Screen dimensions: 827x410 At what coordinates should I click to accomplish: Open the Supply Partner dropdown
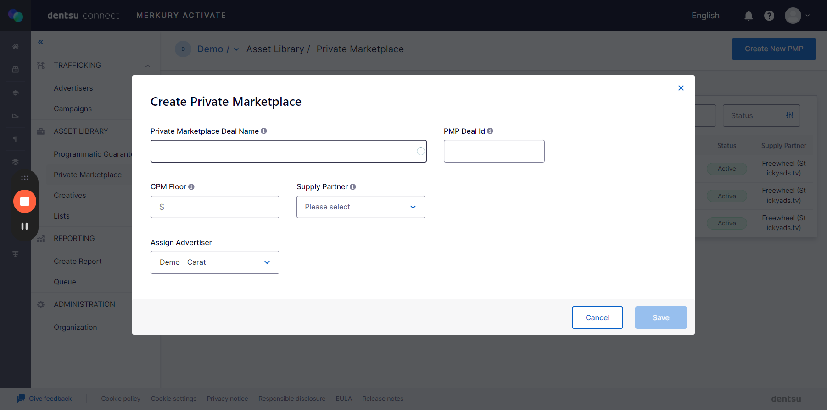(x=361, y=207)
